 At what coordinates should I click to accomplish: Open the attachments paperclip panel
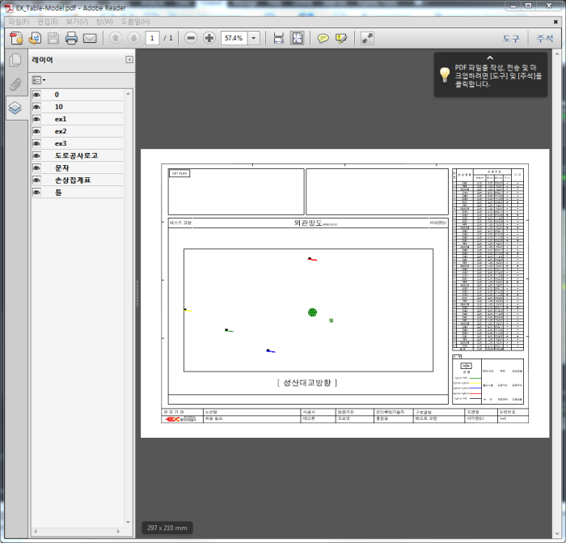click(15, 84)
